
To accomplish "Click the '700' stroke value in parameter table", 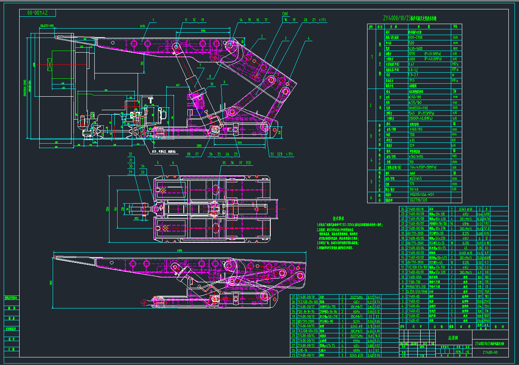I will [412, 134].
